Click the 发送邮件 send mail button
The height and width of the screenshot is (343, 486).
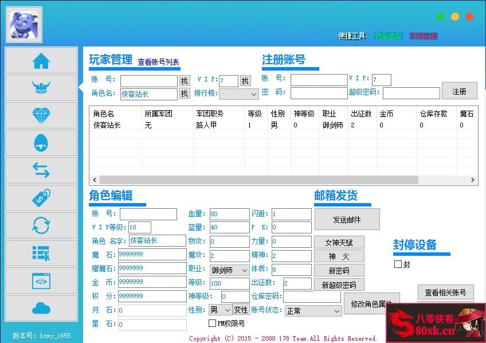point(346,219)
